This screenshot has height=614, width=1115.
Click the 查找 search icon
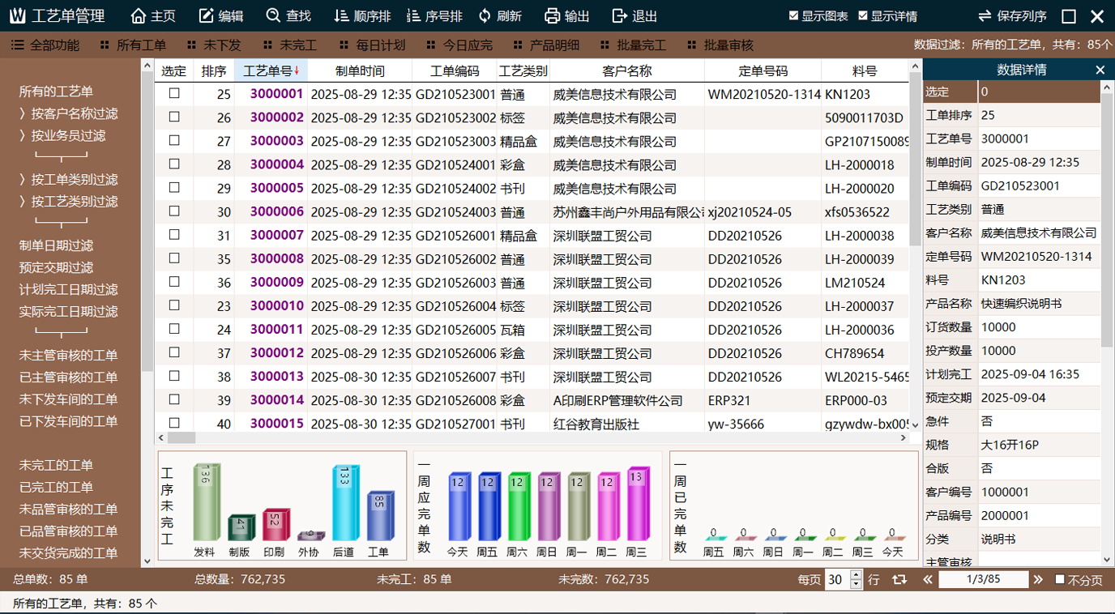275,16
